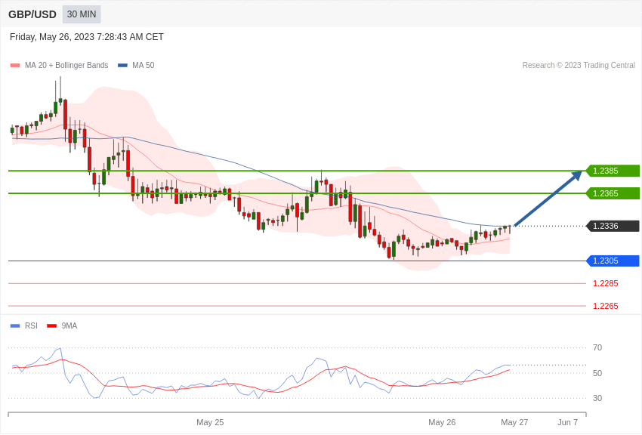Click the MA 20 + Bollinger Bands legend label
This screenshot has height=435, width=642.
click(66, 66)
